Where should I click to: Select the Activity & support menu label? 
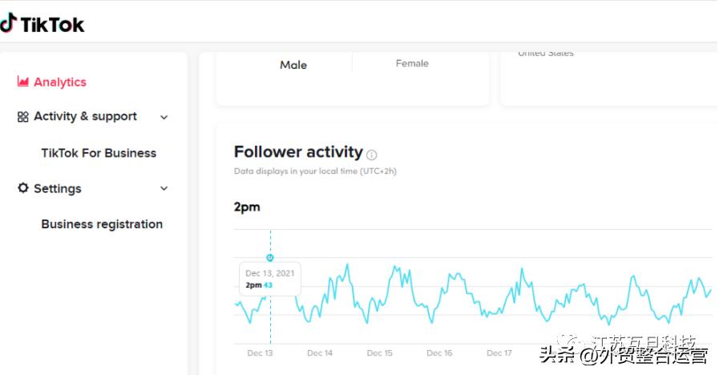(x=85, y=116)
